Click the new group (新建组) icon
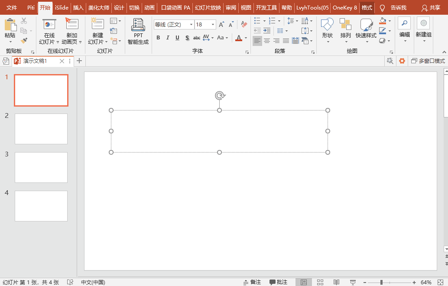The height and width of the screenshot is (286, 448). pyautogui.click(x=423, y=23)
